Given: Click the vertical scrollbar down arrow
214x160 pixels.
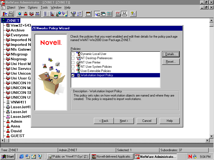Looking at the screenshot, I should pyautogui.click(x=211, y=136).
